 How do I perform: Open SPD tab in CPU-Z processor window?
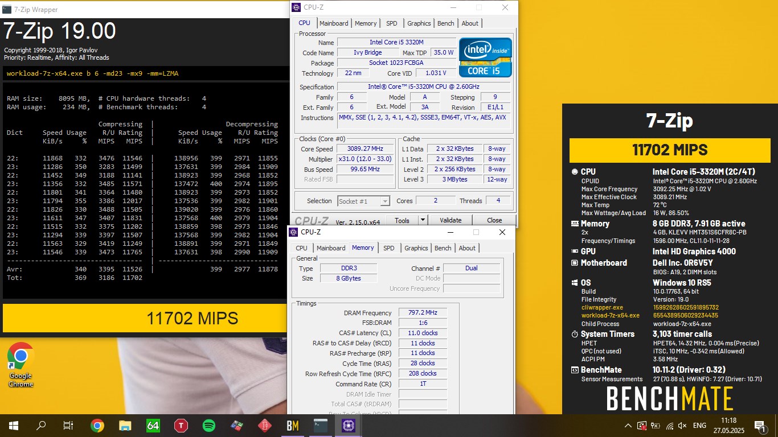pos(391,23)
